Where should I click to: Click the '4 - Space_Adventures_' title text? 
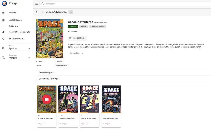111,117
